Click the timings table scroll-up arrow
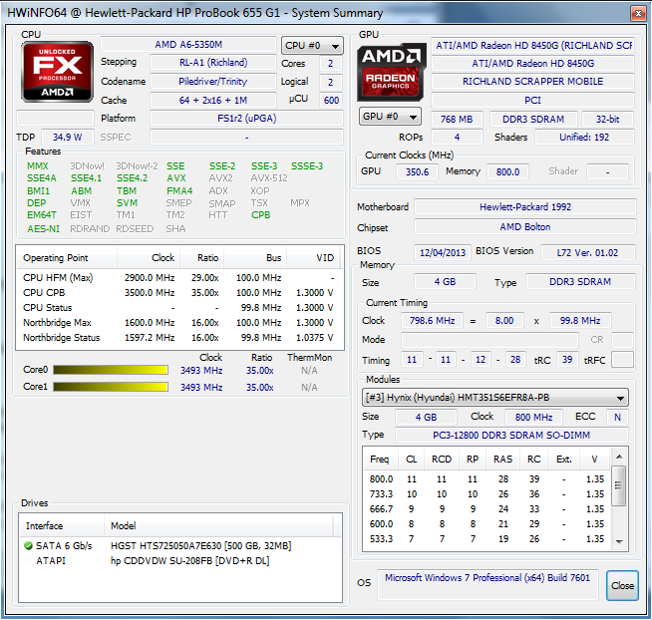This screenshot has width=652, height=620. [619, 457]
